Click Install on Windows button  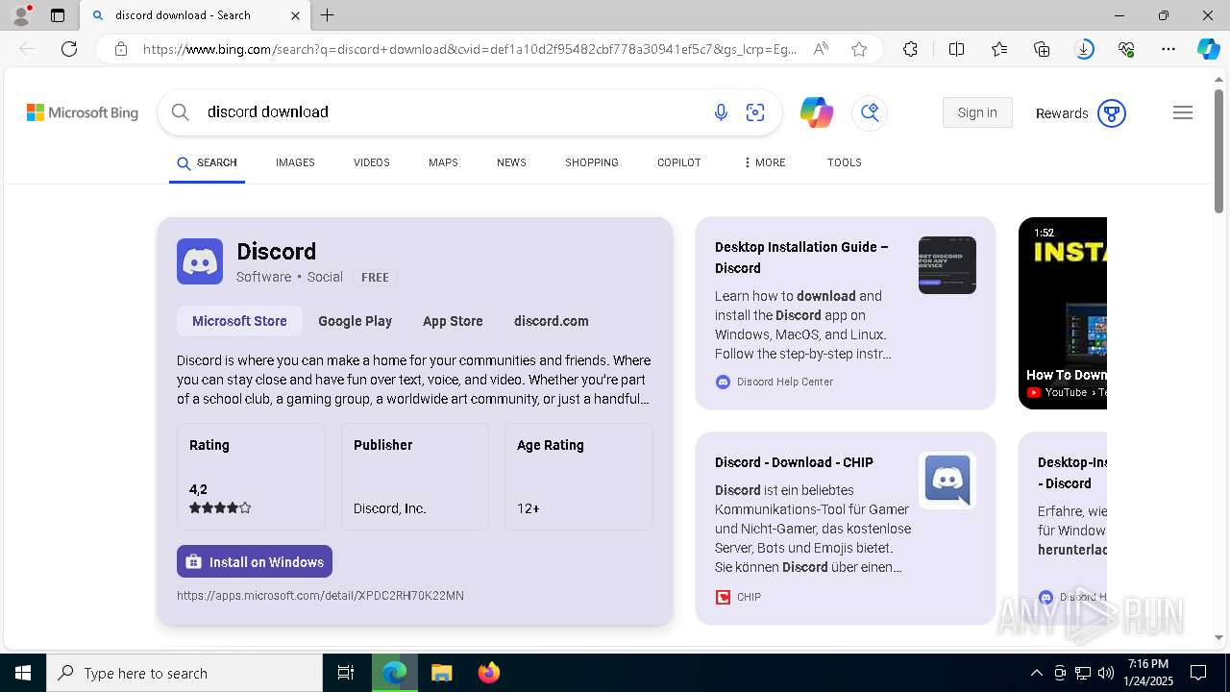[255, 561]
